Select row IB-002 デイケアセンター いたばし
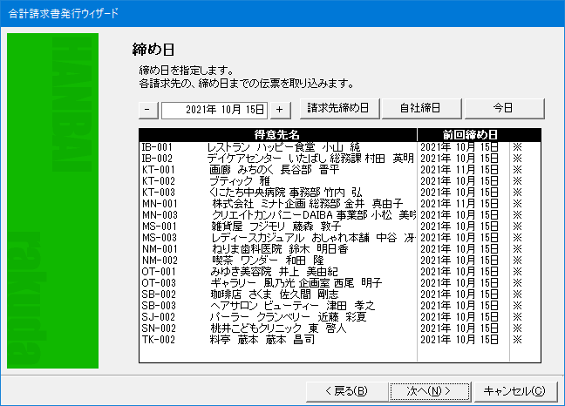The image size is (565, 406). (340, 159)
